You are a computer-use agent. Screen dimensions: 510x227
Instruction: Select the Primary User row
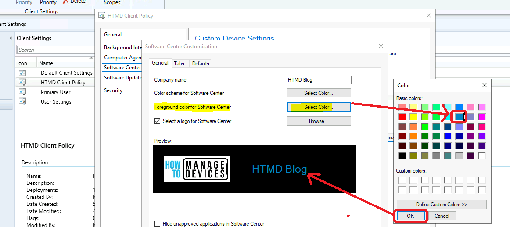coord(55,92)
